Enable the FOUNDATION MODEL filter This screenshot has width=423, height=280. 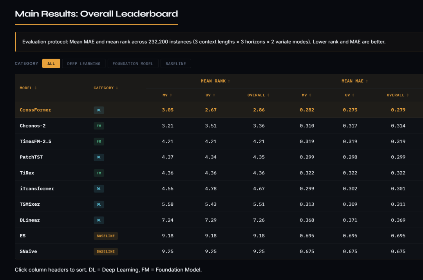point(133,63)
